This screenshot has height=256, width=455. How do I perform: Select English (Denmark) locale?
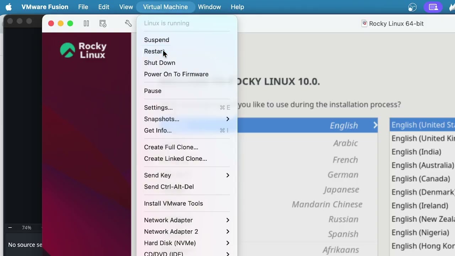[423, 192]
